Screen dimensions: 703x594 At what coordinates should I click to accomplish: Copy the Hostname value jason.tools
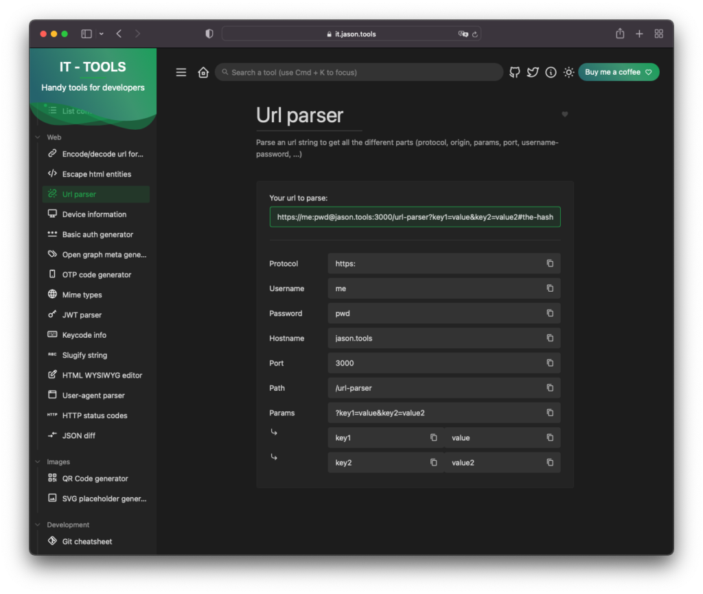pos(550,338)
